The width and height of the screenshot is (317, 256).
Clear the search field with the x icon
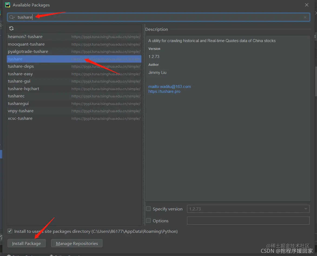pyautogui.click(x=305, y=17)
